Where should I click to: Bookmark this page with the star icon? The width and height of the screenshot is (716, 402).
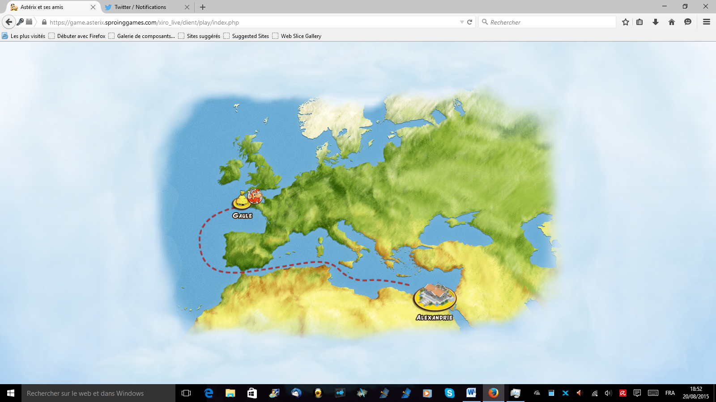coord(626,22)
